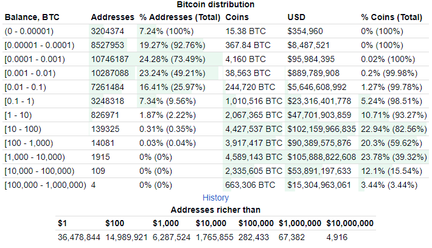The width and height of the screenshot is (432, 248).
Task: Click the '$889,789,908' USD cell
Action: [x=313, y=73]
